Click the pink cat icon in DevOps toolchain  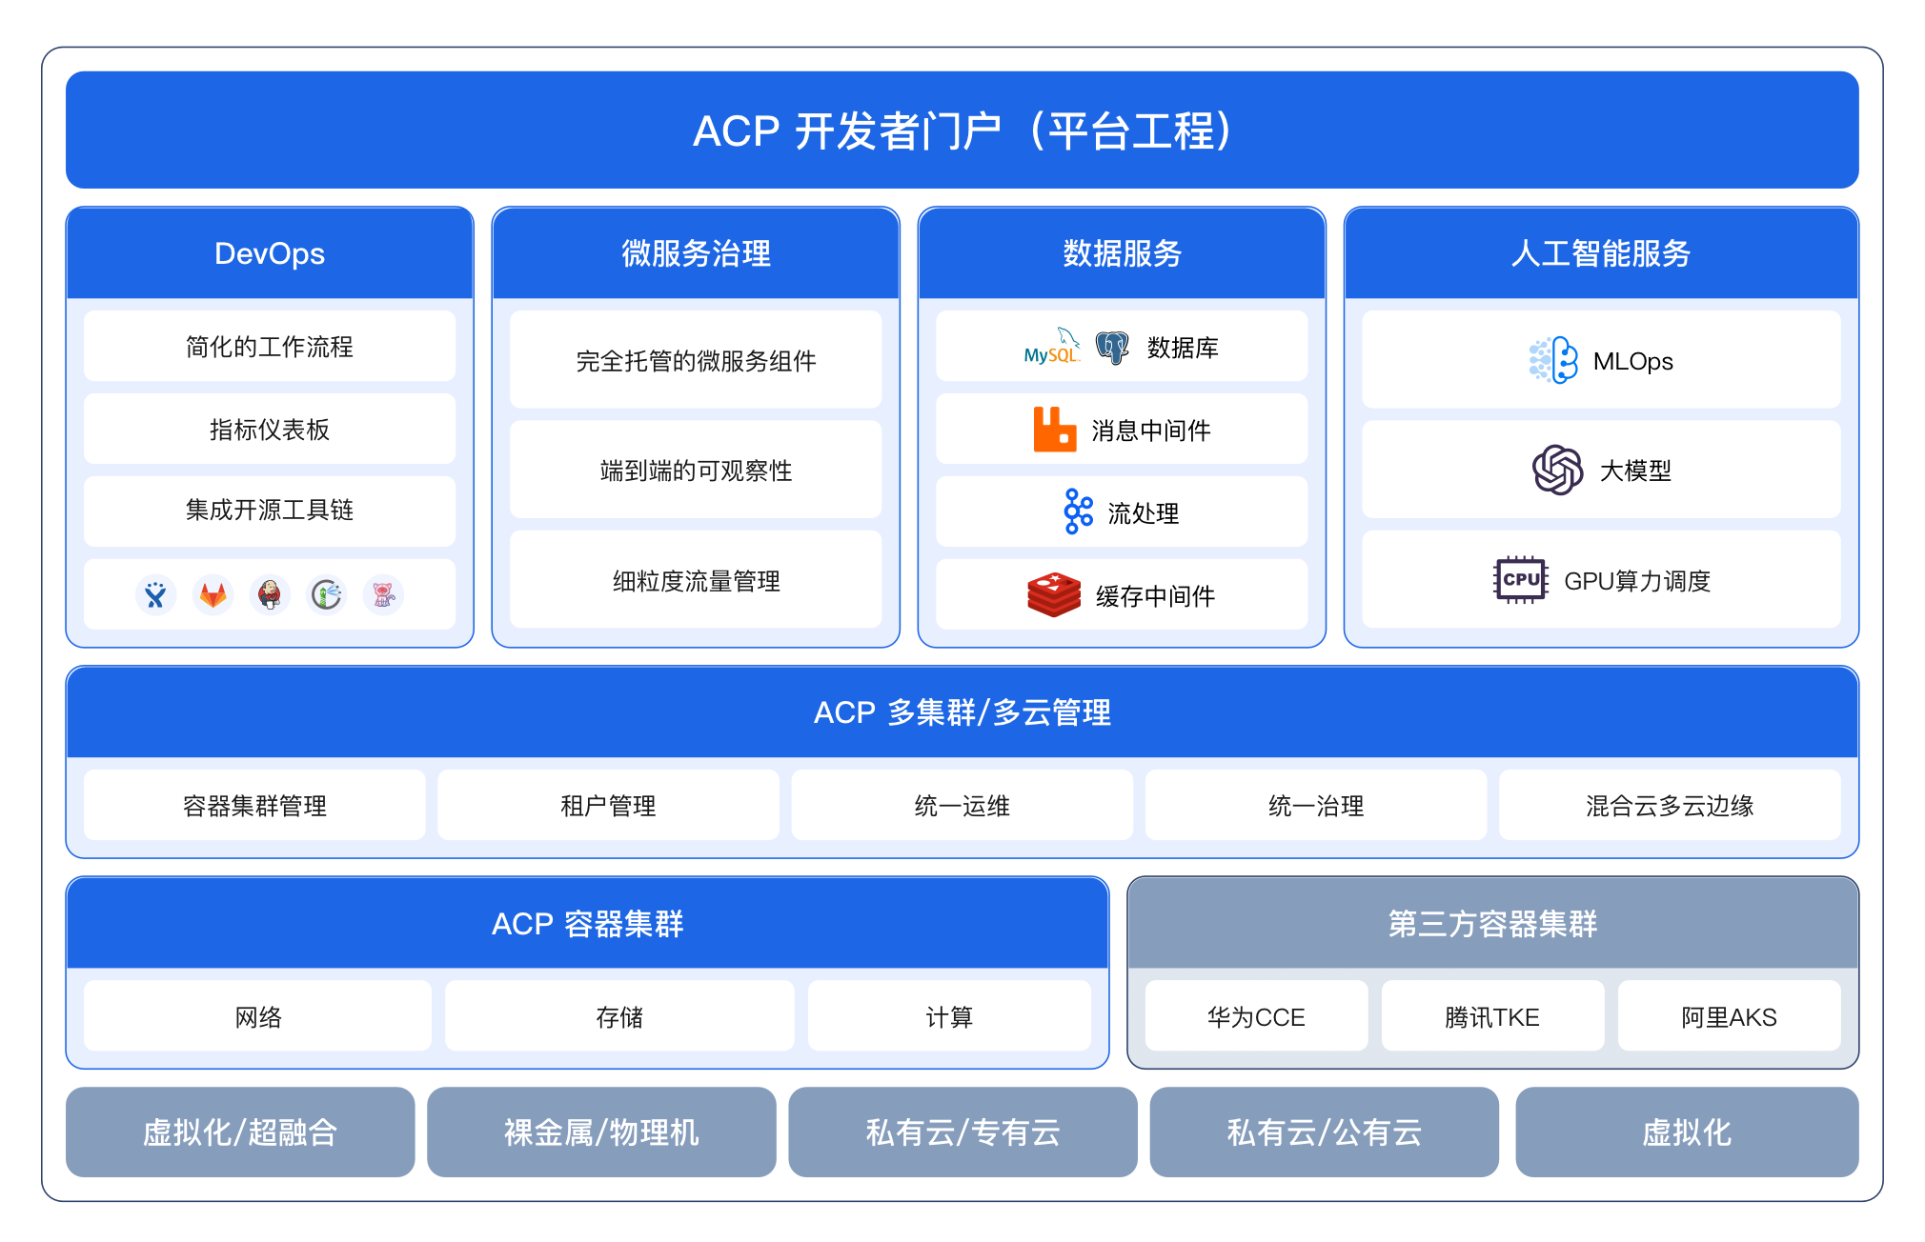pyautogui.click(x=384, y=594)
